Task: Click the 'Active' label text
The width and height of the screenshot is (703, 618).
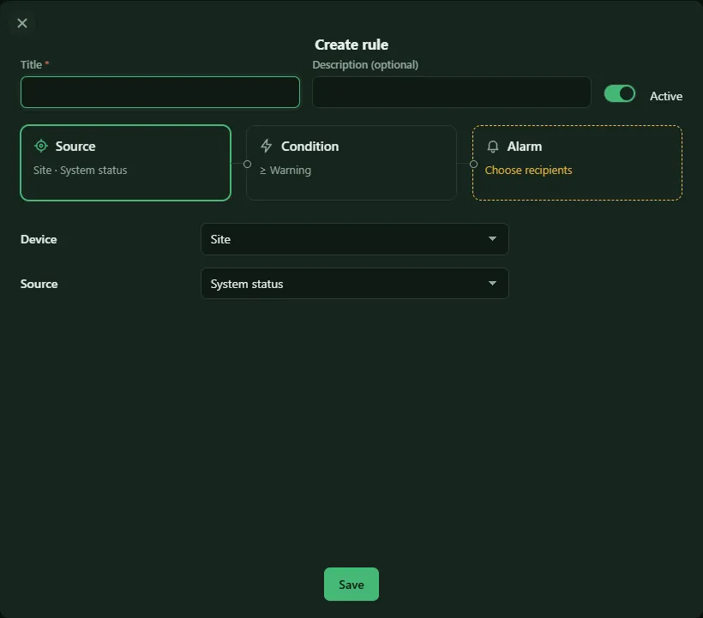Action: (x=666, y=96)
